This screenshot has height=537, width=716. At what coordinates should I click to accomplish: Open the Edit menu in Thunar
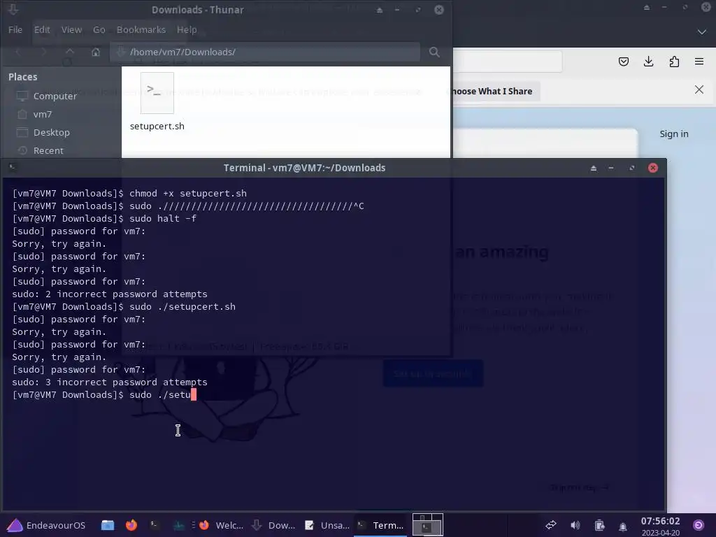pyautogui.click(x=42, y=29)
